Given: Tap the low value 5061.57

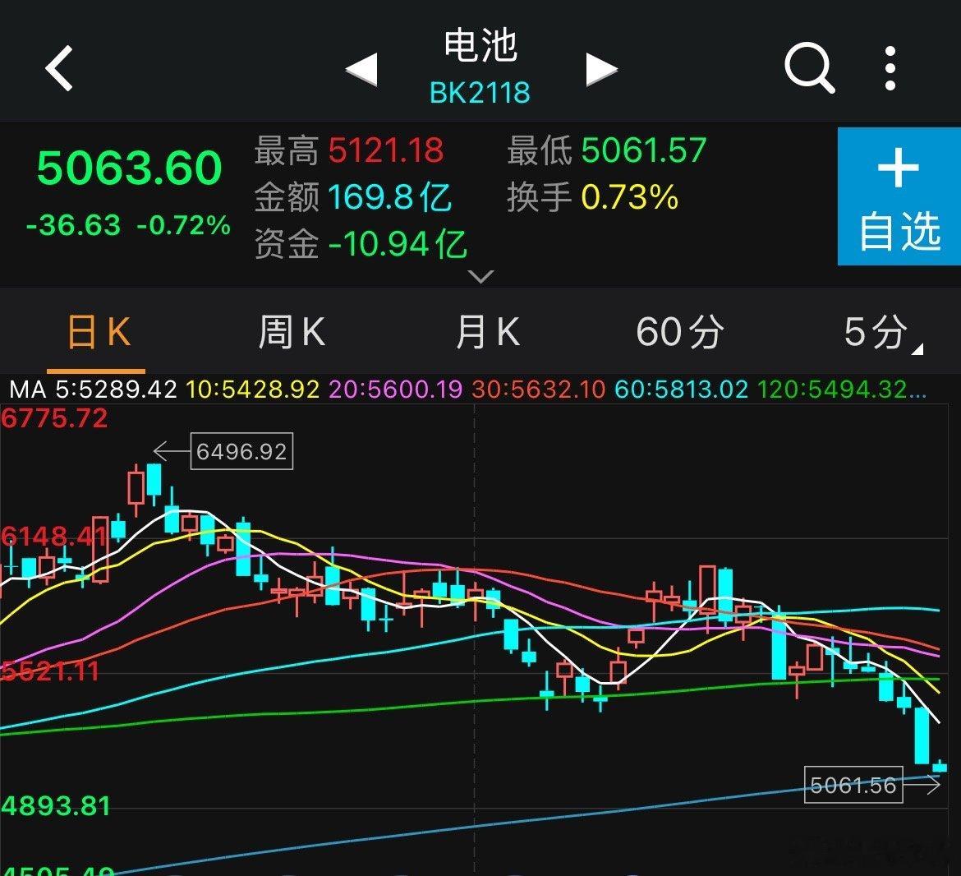Looking at the screenshot, I should (644, 150).
